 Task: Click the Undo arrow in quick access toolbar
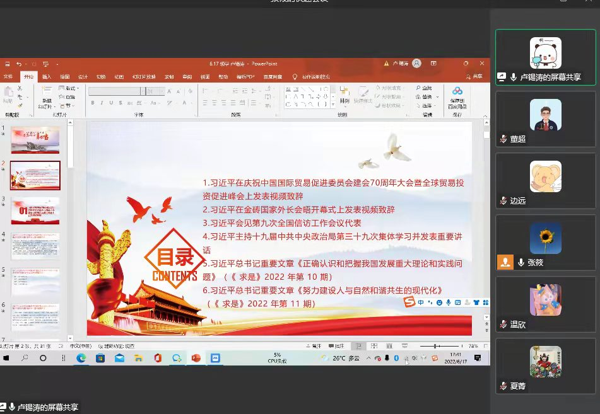[x=19, y=64]
